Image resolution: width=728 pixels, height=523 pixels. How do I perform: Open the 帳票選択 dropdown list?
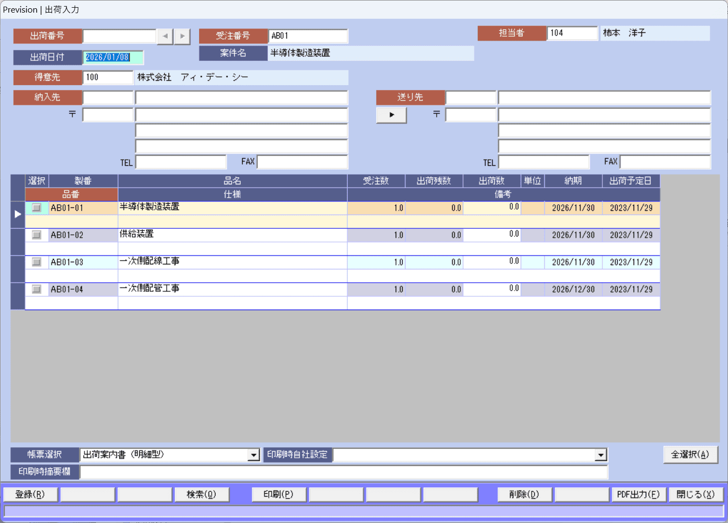(253, 455)
